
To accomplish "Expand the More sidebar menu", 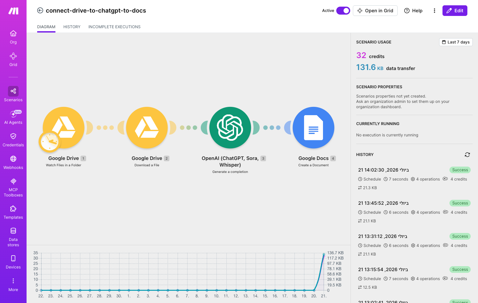I will coord(13,284).
